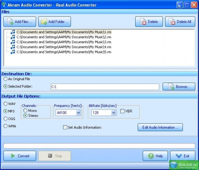
Task: Click the music note icon beside 4.rm
Action: pyautogui.click(x=13, y=47)
